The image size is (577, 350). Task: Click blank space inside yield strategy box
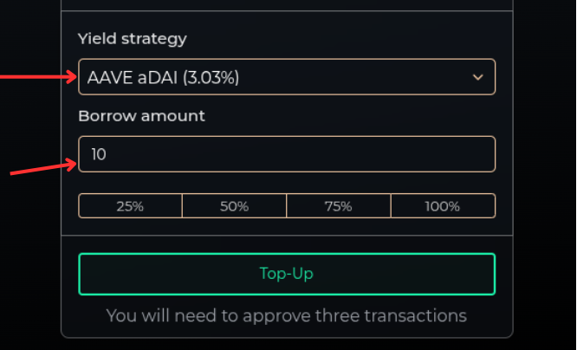(x=353, y=77)
